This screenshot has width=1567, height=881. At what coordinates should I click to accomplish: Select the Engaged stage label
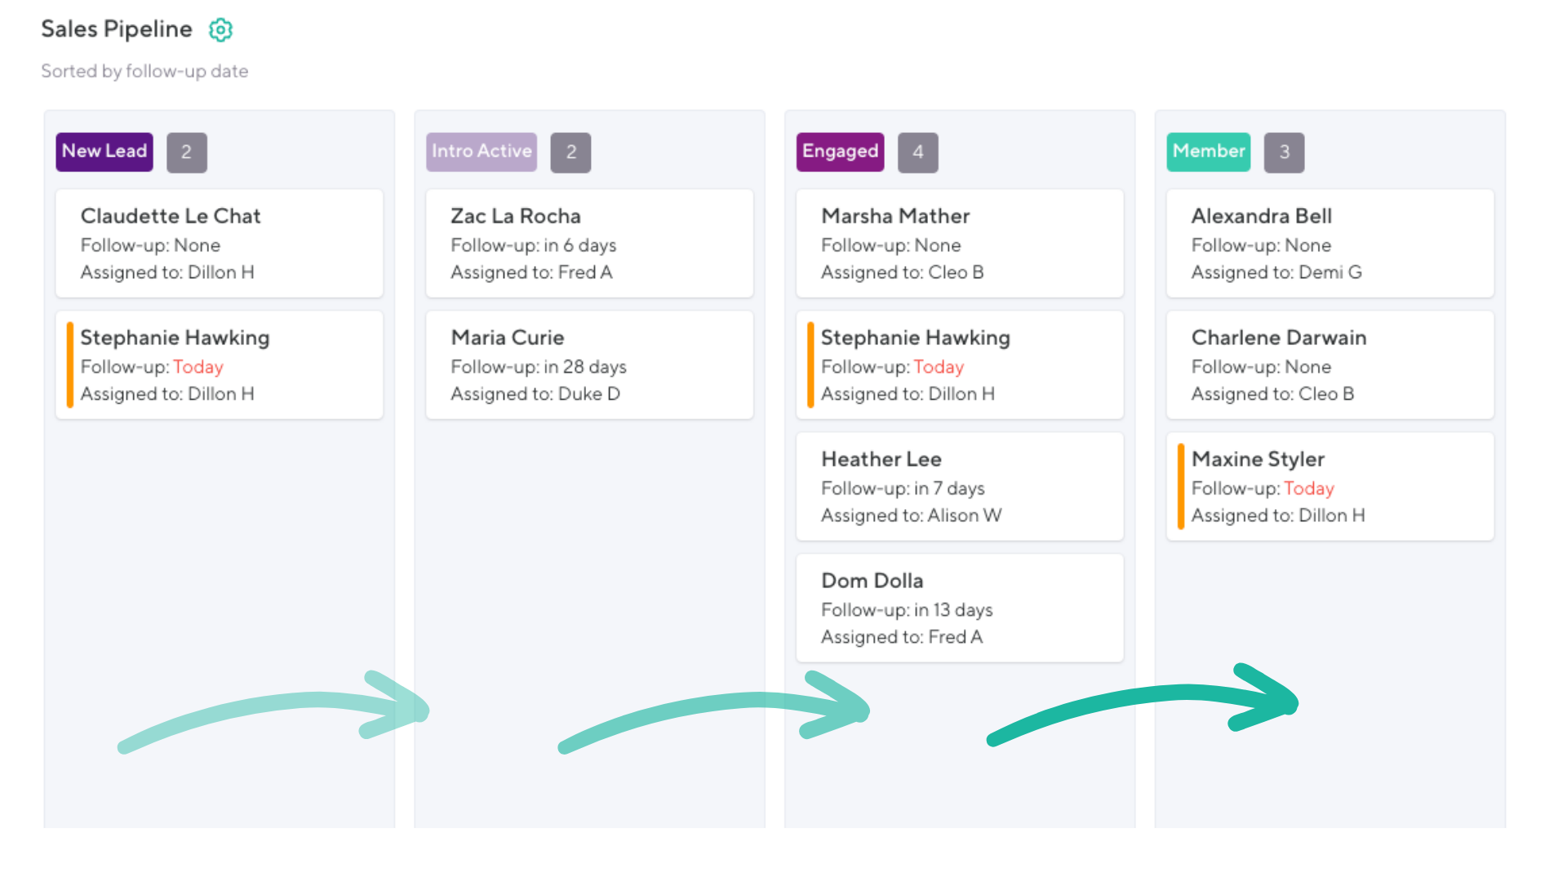click(x=840, y=152)
